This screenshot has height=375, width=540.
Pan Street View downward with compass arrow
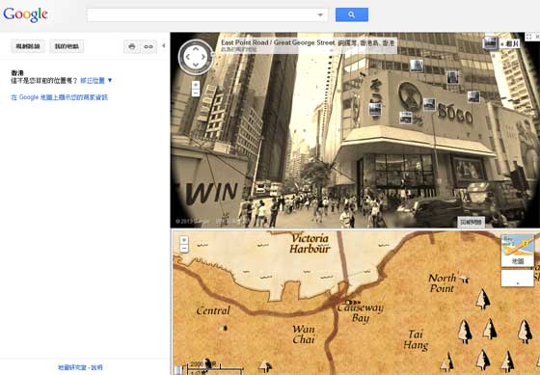tap(196, 66)
